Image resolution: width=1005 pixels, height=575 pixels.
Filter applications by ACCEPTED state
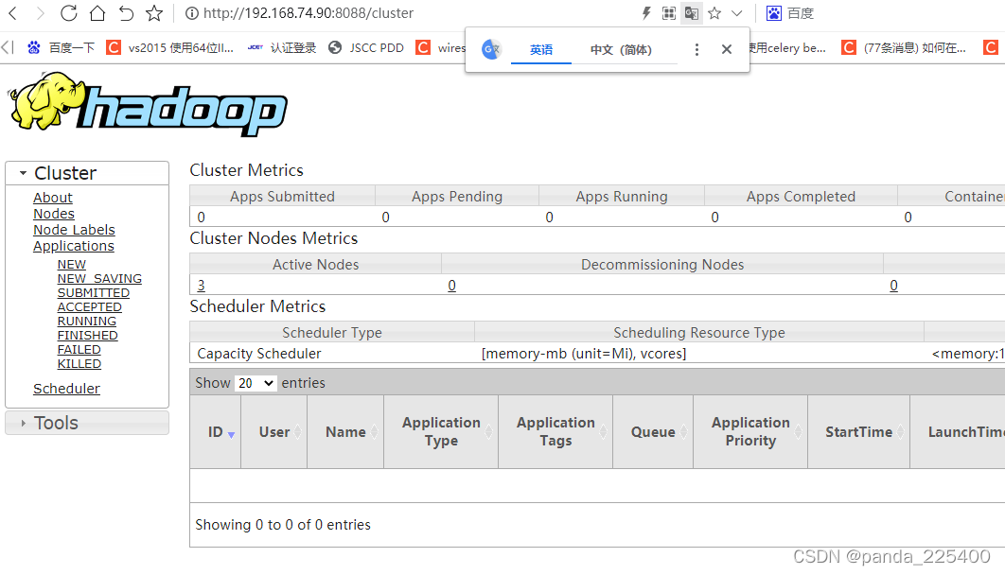coord(89,306)
